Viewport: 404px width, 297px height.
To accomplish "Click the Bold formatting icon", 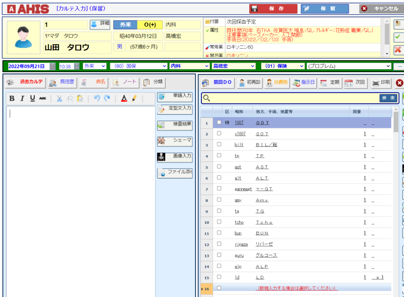I will (x=12, y=98).
